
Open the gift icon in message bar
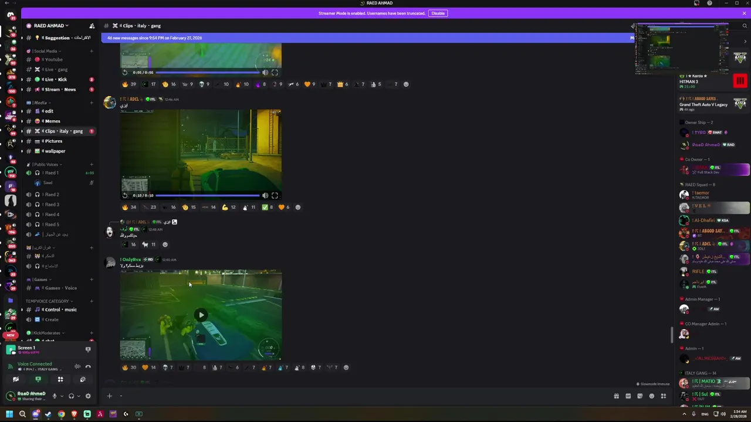pos(616,396)
